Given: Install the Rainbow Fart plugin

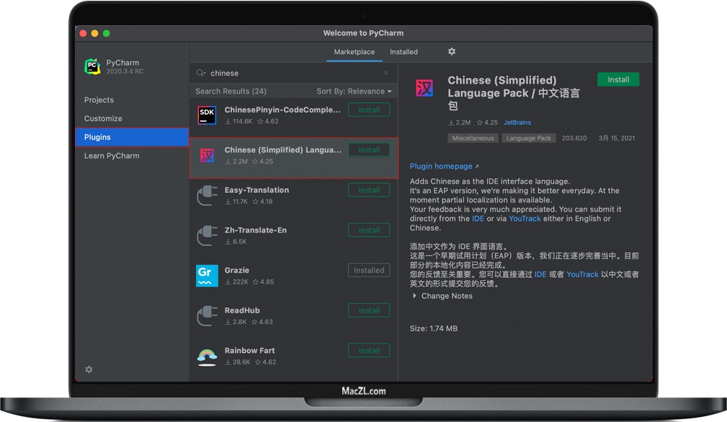Looking at the screenshot, I should tap(369, 351).
